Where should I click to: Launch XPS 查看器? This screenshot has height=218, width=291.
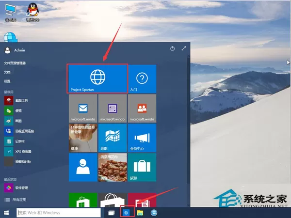click(x=18, y=152)
